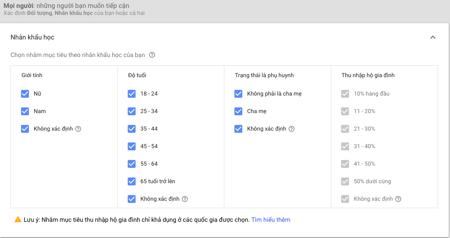The width and height of the screenshot is (450, 238).
Task: Click the 21 - 30% income checkbox
Action: coord(345,129)
